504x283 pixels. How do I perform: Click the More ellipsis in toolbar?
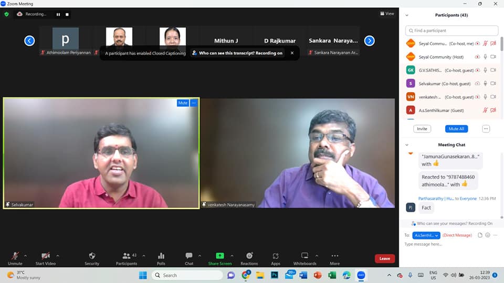coord(334,256)
